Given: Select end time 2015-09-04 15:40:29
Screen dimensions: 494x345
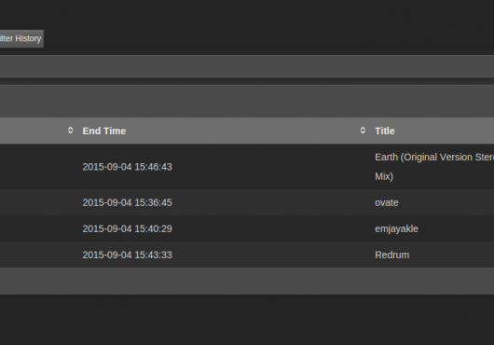Looking at the screenshot, I should pos(128,228).
